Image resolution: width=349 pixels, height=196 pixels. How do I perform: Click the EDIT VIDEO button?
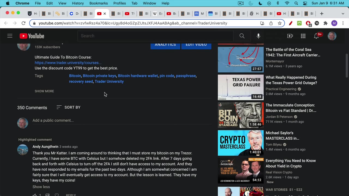(x=196, y=45)
